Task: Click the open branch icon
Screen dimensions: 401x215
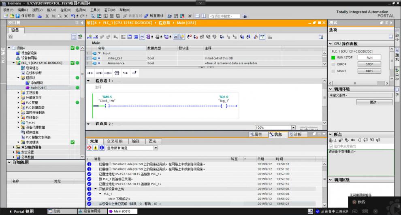Action: [x=125, y=73]
